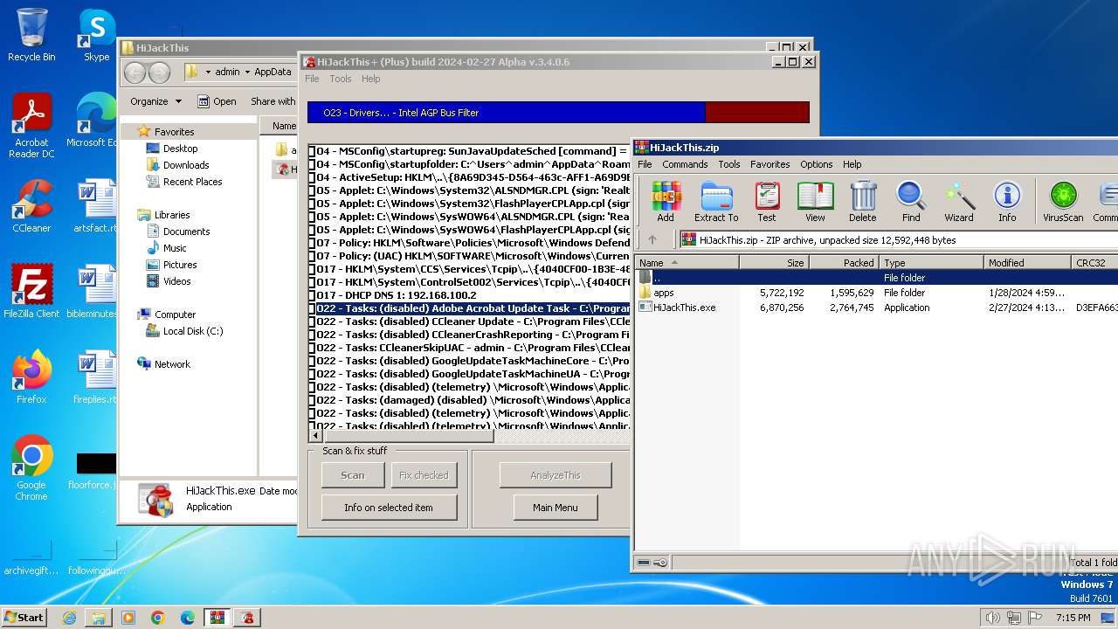Go up one folder in WinRAR path bar
The height and width of the screenshot is (629, 1118).
click(x=652, y=239)
